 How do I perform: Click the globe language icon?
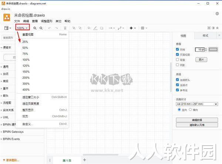[x=217, y=14]
